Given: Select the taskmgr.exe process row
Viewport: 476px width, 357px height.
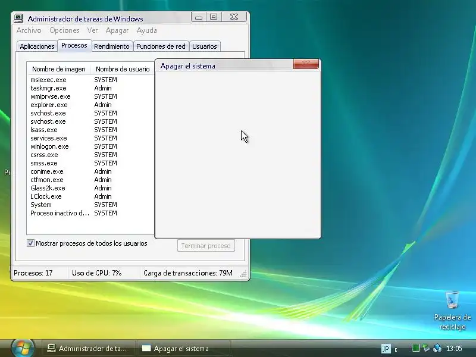Looking at the screenshot, I should [90, 88].
